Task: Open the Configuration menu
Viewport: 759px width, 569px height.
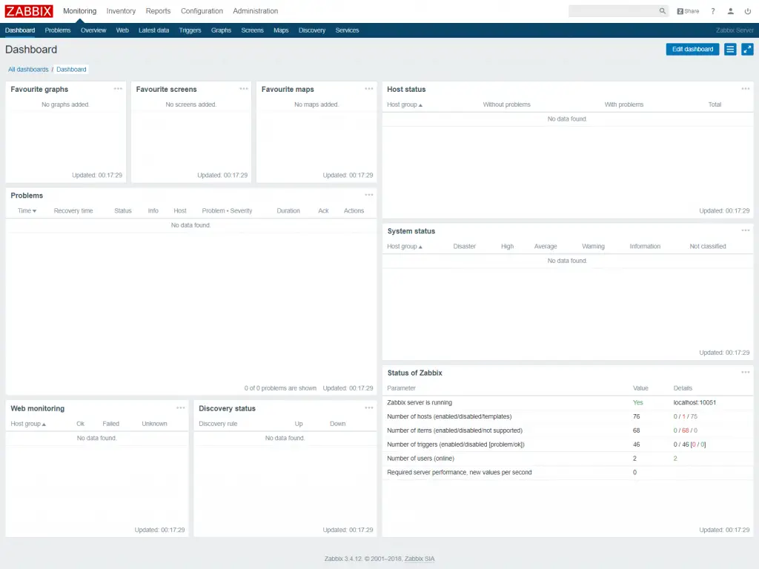Action: 202,11
